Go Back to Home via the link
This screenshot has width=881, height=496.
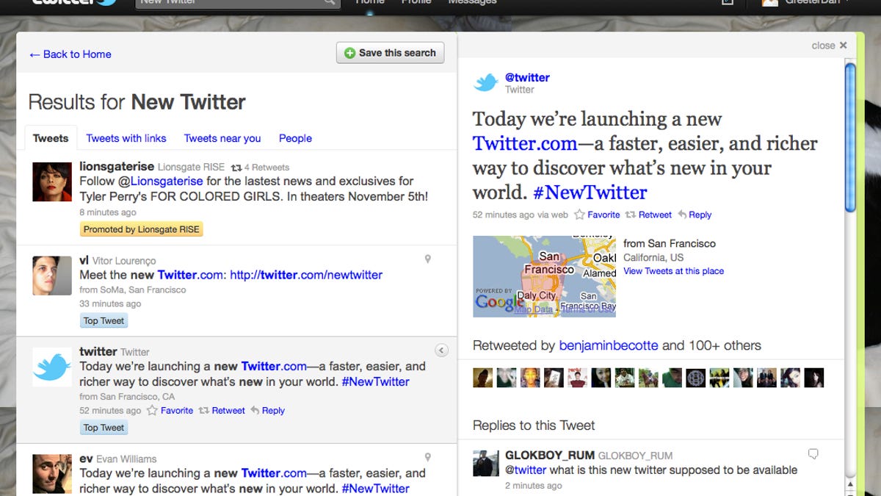click(x=70, y=54)
